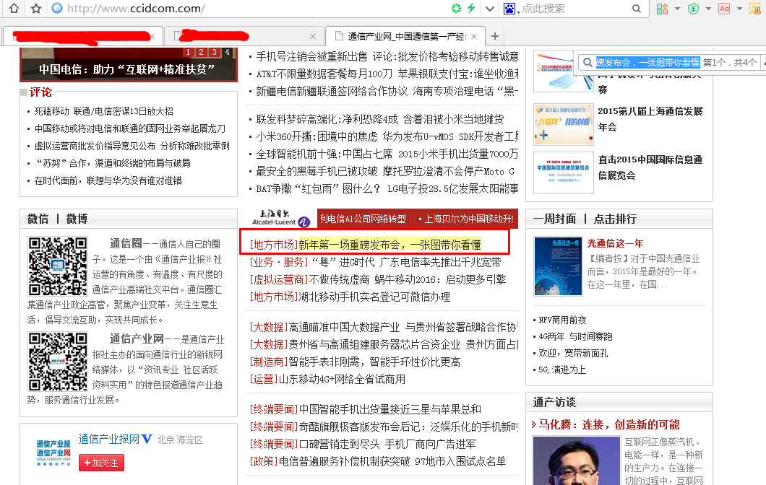Open 直击2015中国国际信息通信展览会 link
766x485 pixels.
coord(650,167)
